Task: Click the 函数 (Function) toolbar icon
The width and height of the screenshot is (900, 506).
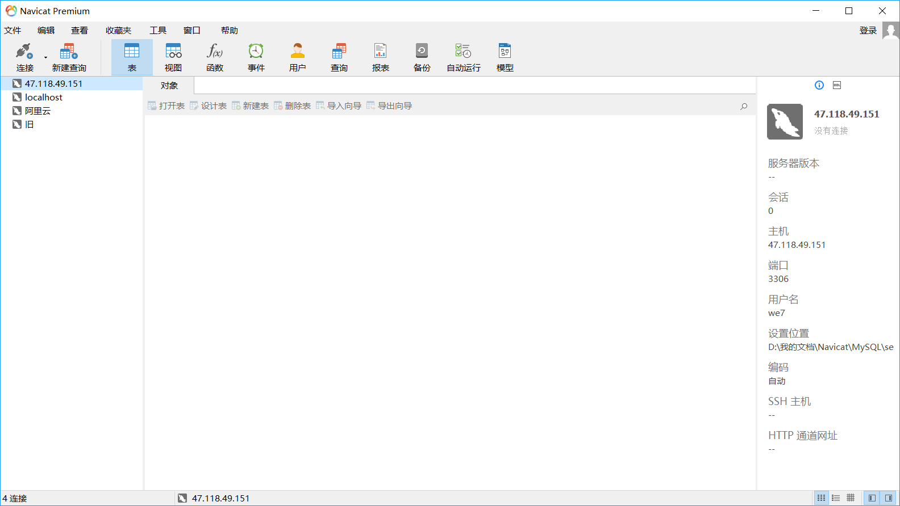Action: 215,57
